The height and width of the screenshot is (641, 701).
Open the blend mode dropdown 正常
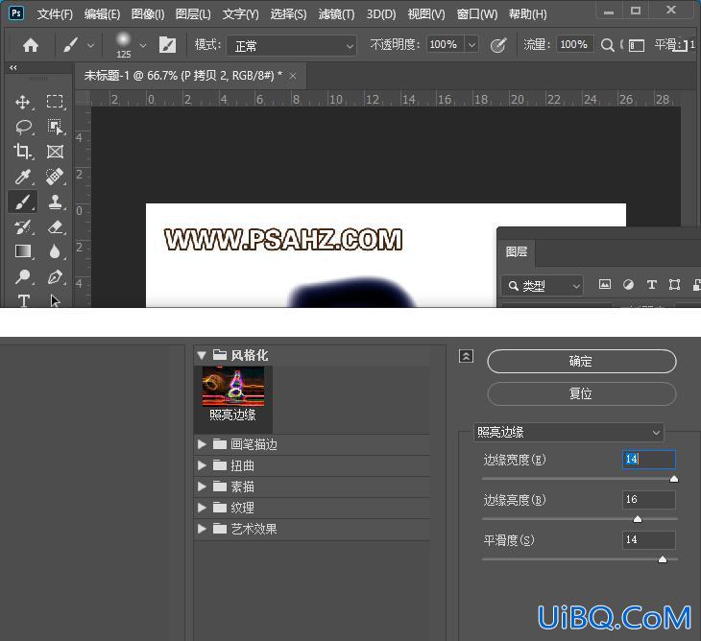click(292, 45)
